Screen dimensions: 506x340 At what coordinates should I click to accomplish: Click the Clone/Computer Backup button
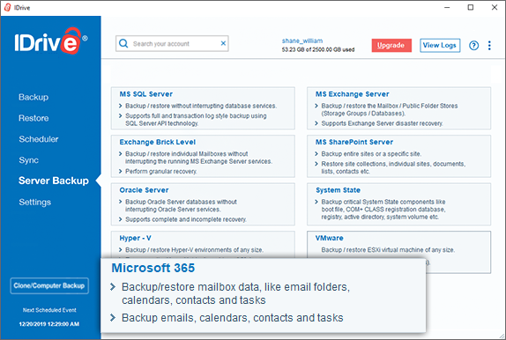click(49, 285)
